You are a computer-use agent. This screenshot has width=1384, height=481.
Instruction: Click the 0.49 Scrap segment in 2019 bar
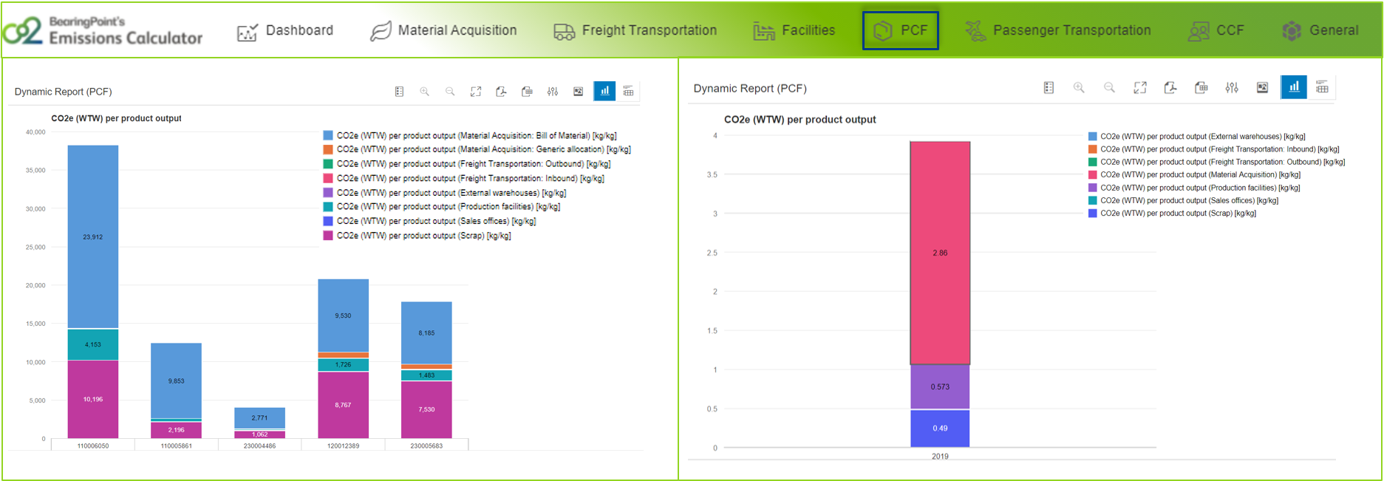940,428
